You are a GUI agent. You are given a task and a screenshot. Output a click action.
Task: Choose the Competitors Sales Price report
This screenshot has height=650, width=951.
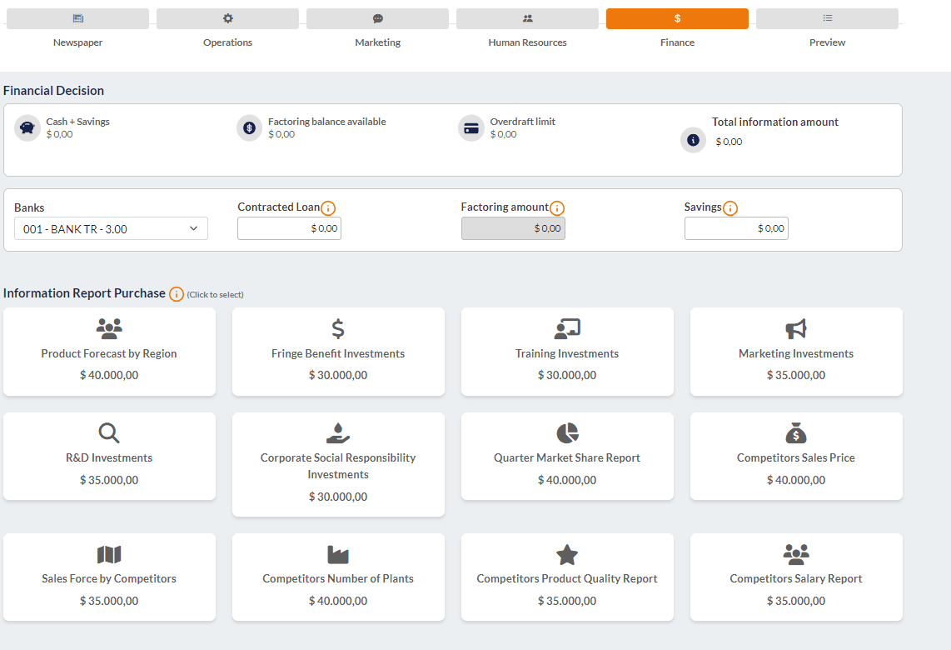(x=796, y=456)
